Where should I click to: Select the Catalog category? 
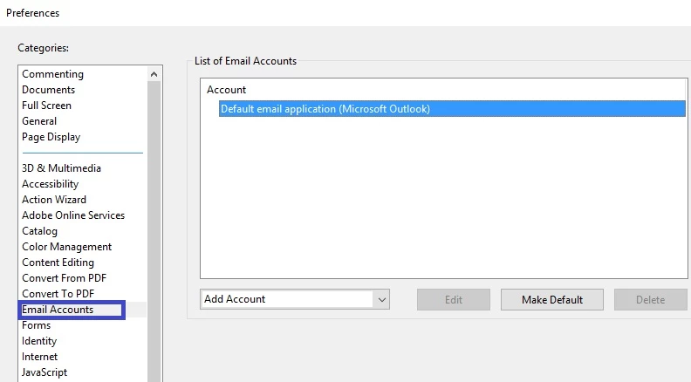tap(39, 231)
